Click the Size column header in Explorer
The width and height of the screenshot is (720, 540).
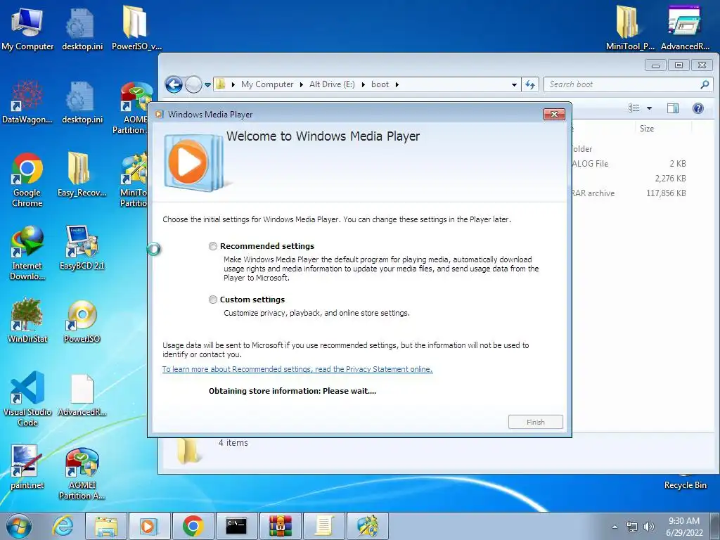click(x=647, y=129)
